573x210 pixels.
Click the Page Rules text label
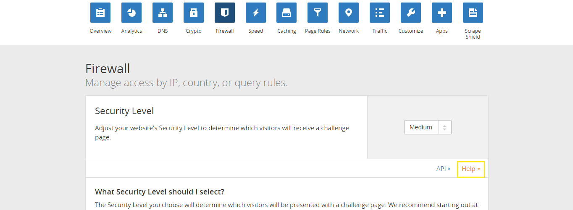coord(318,31)
